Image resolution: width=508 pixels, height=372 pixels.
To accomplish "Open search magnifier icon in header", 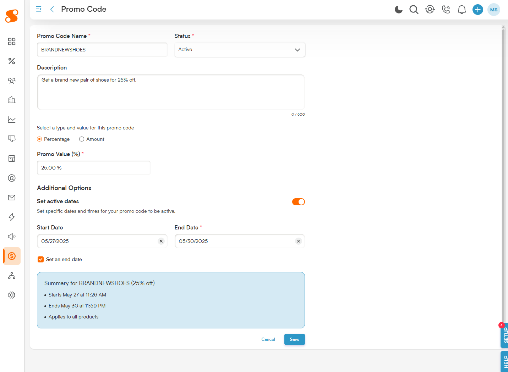I will click(414, 10).
